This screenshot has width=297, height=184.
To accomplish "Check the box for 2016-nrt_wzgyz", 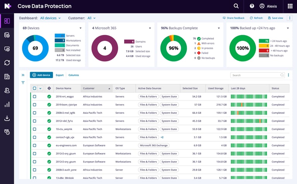I will 34,96.
